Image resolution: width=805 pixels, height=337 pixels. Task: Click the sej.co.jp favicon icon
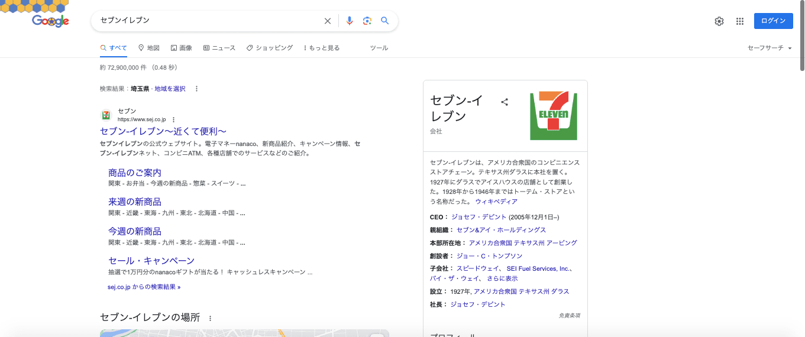click(x=106, y=115)
